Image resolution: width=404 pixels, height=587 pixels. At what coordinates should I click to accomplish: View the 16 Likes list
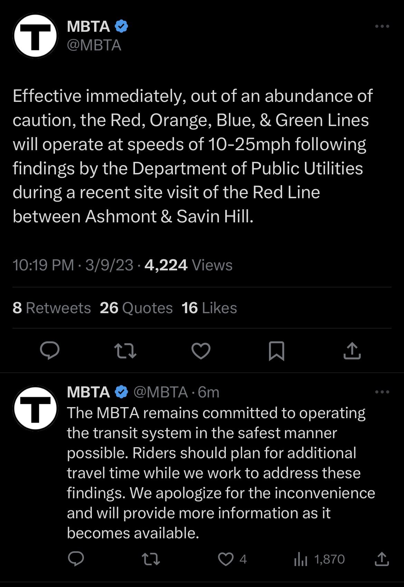tap(209, 308)
